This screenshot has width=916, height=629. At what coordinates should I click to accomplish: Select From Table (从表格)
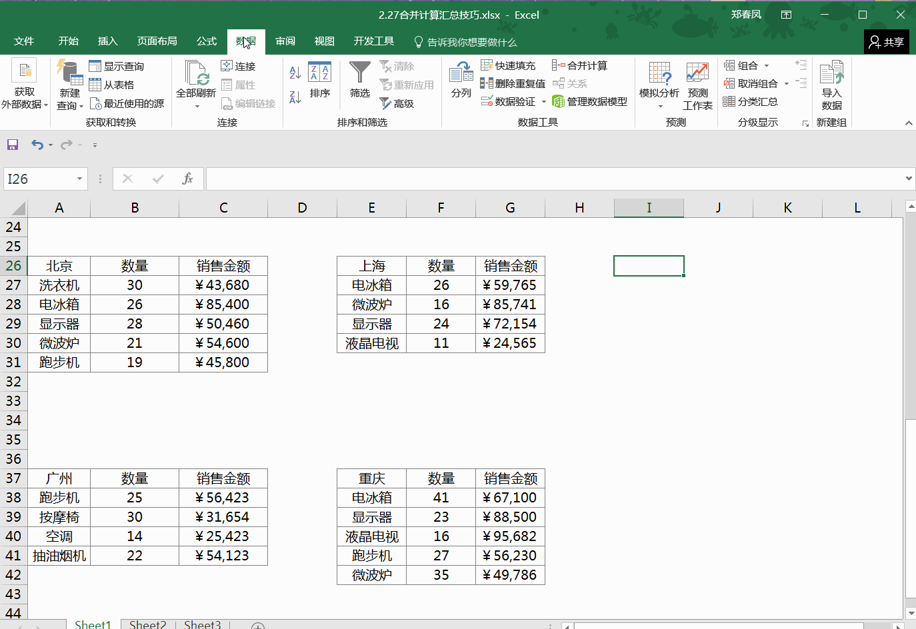click(112, 85)
